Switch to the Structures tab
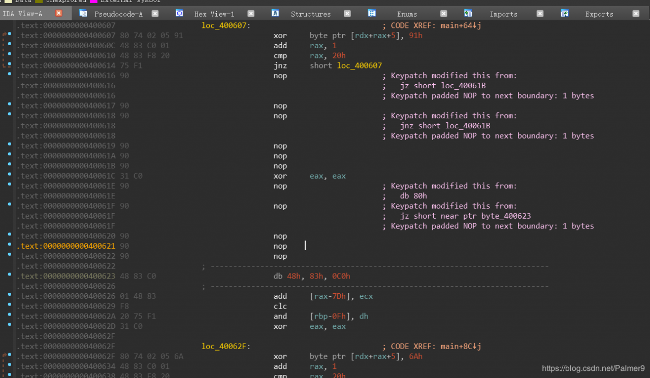 point(311,14)
